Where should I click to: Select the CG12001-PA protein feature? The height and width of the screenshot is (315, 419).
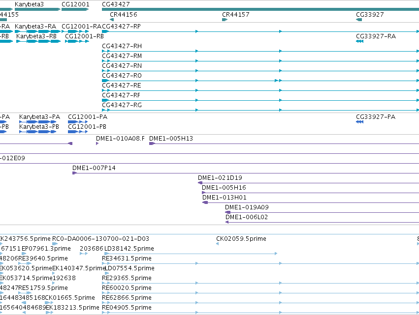78,122
